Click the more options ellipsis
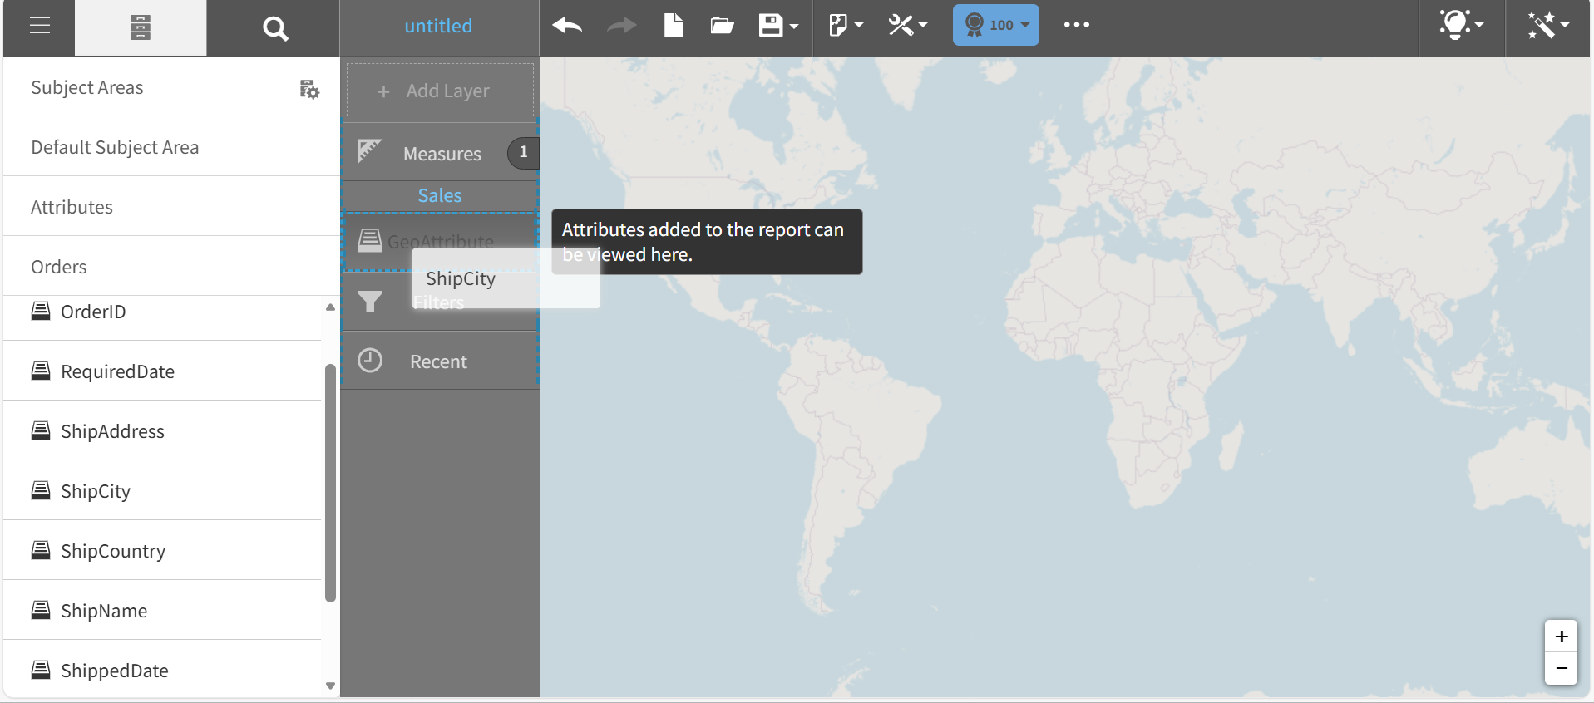 click(1076, 25)
